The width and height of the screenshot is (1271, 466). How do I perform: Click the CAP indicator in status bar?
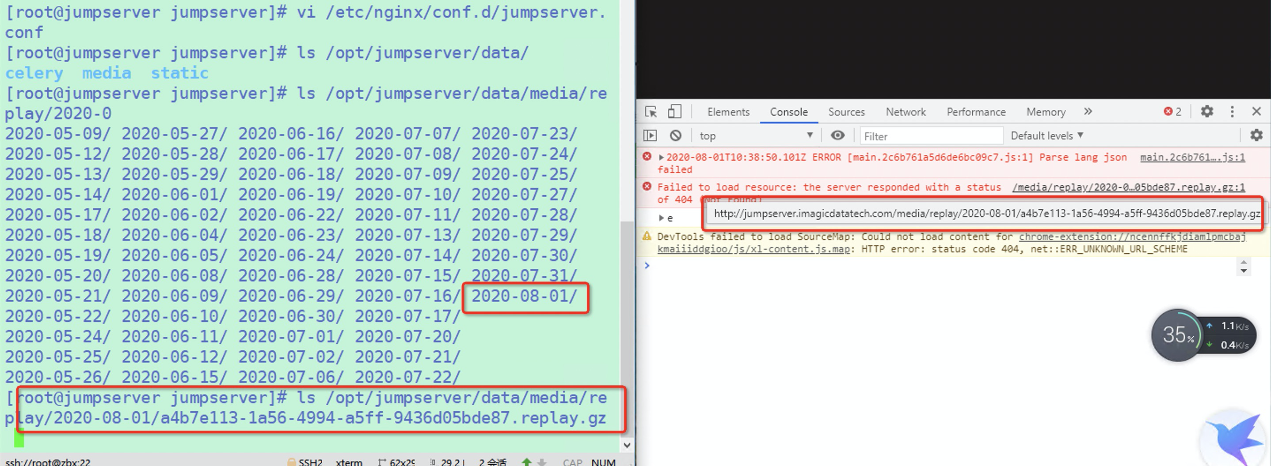pyautogui.click(x=572, y=462)
